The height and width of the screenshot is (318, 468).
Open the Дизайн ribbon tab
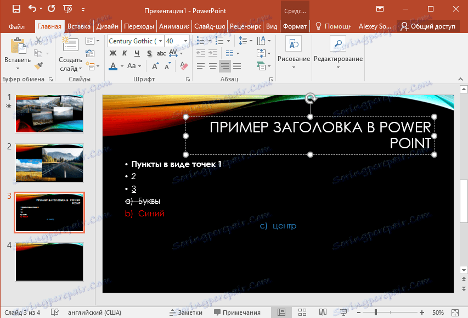pos(108,25)
